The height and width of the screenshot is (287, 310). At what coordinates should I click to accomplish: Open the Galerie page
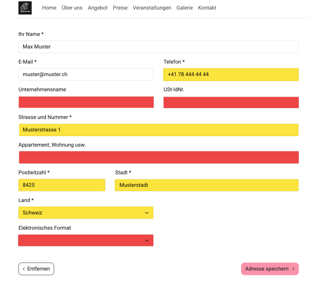pos(184,8)
